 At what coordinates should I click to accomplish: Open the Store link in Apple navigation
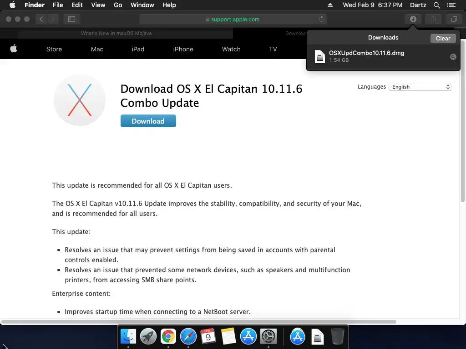coord(54,49)
